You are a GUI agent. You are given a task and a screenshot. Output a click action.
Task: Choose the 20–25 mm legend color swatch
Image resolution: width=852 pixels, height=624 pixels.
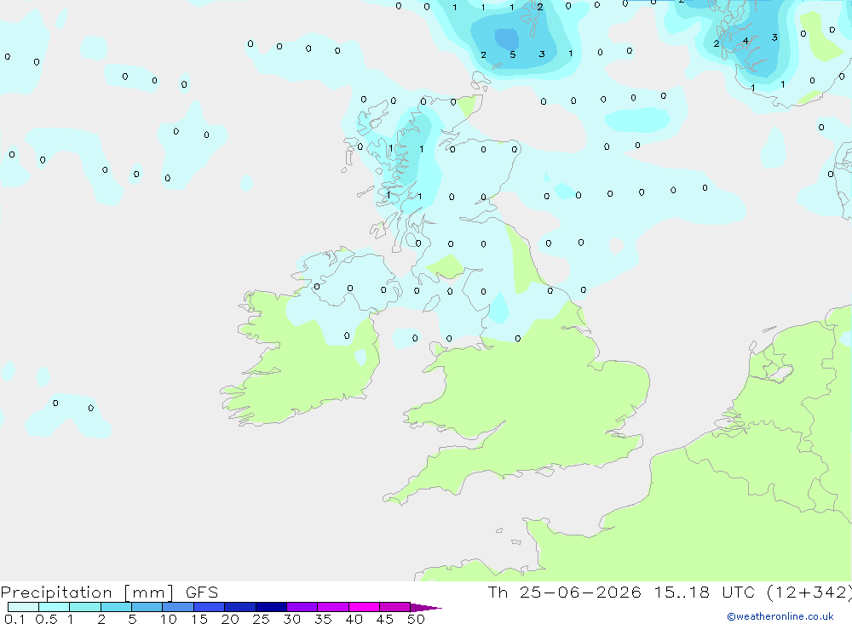tap(240, 607)
